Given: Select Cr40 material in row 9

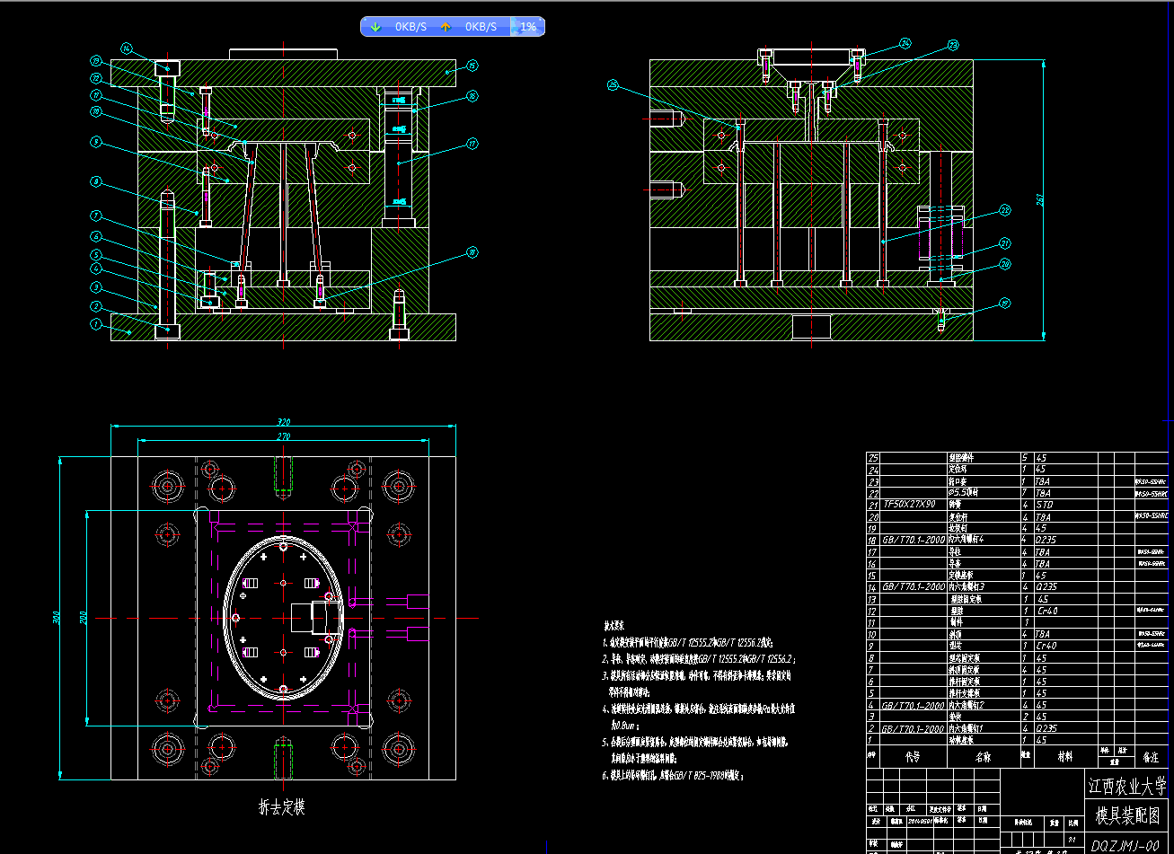Looking at the screenshot, I should [1046, 645].
